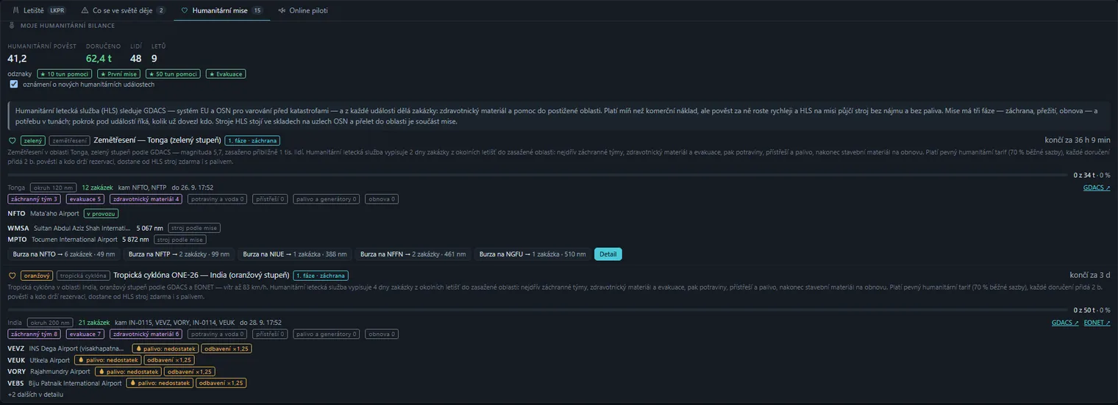Click the warning triangle icon on world events tab
Screen dimensions: 1118x405
(x=85, y=11)
